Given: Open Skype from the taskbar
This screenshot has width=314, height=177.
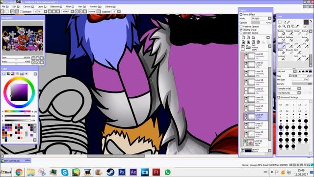Looking at the screenshot, I should pyautogui.click(x=65, y=172).
